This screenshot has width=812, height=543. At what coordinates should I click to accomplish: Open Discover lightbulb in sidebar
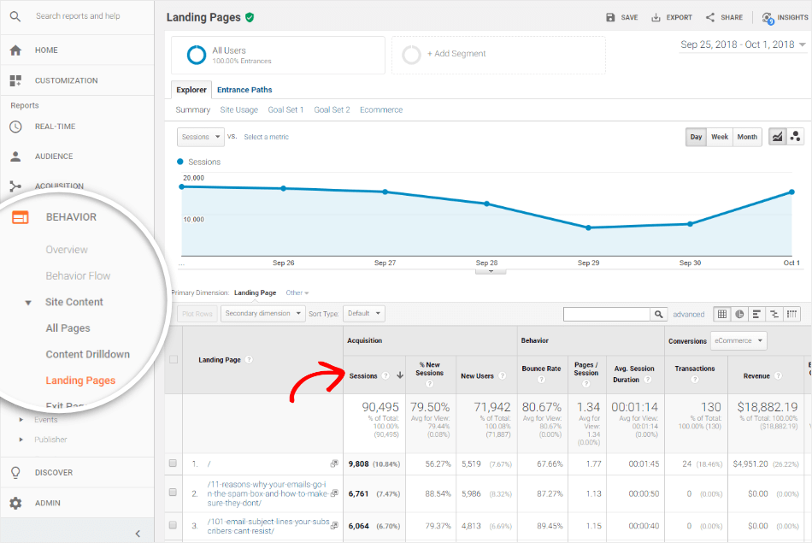click(15, 472)
